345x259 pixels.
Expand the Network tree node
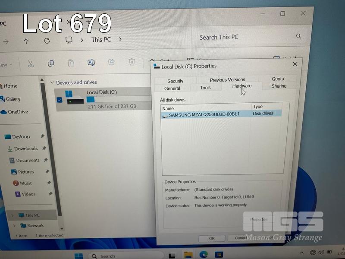point(14,225)
